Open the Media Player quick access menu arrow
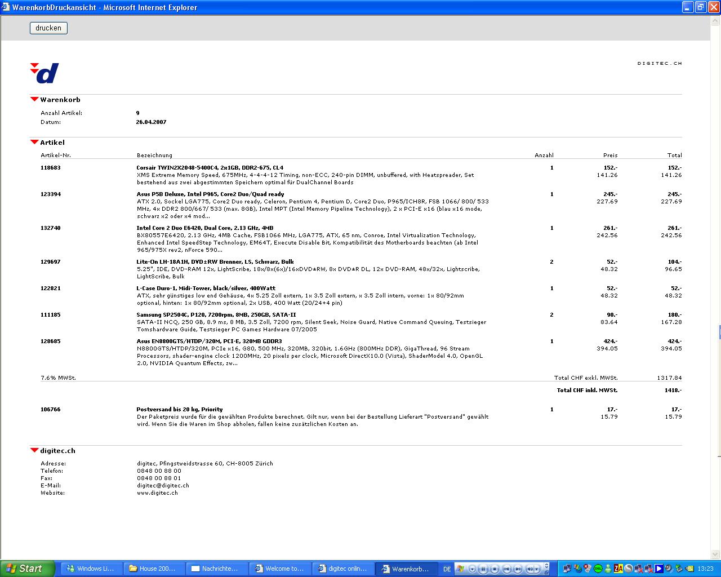Screen dimensions: 721x577 pyautogui.click(x=473, y=569)
